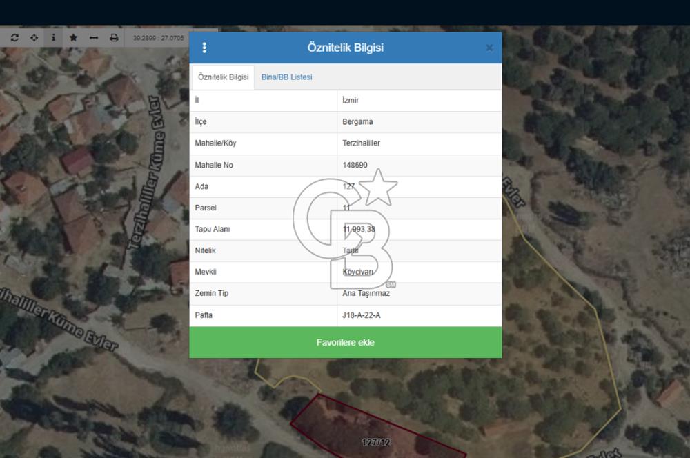This screenshot has height=458, width=690.
Task: Click the refresh icon in map toolbar
Action: (14, 38)
